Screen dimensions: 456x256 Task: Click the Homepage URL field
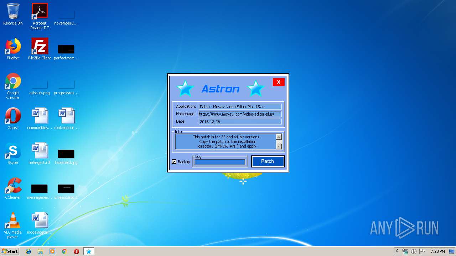240,114
